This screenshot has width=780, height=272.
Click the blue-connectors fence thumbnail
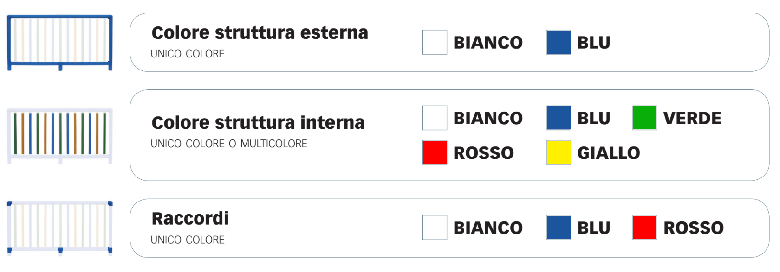(60, 228)
